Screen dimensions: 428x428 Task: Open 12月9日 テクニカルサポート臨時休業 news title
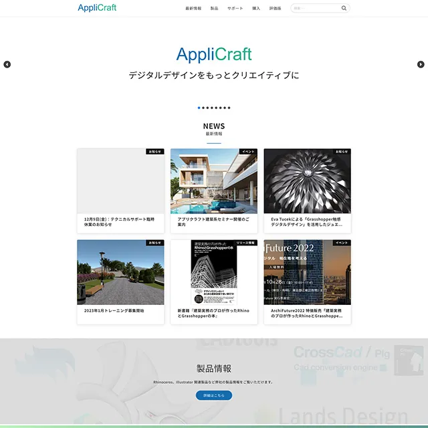119,221
